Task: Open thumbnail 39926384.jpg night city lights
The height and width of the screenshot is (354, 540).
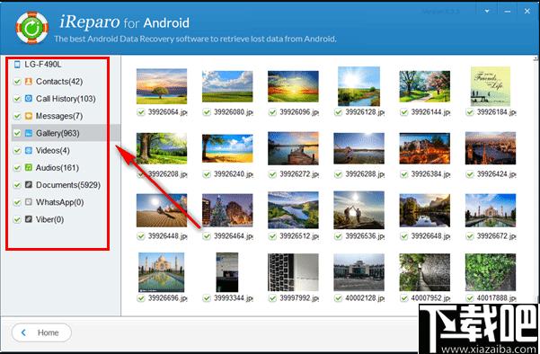Action: 425,148
